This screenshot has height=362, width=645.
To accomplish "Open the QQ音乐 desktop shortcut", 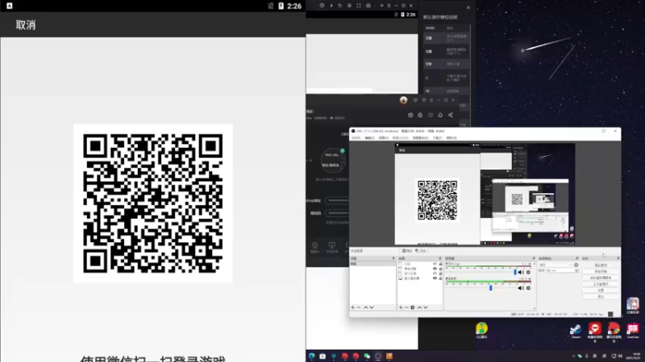I will [x=481, y=331].
